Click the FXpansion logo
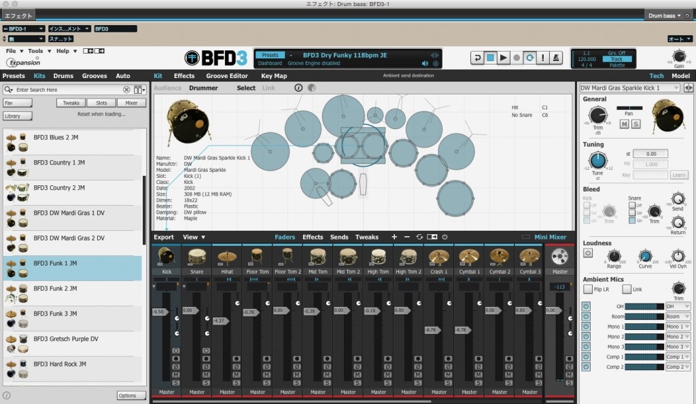Viewport: 696px width, 404px height. tap(24, 62)
